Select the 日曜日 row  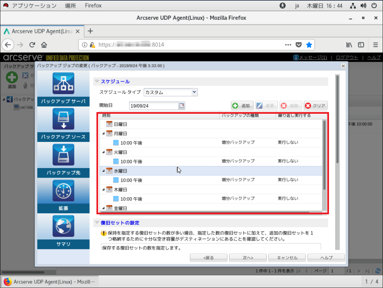pos(211,124)
